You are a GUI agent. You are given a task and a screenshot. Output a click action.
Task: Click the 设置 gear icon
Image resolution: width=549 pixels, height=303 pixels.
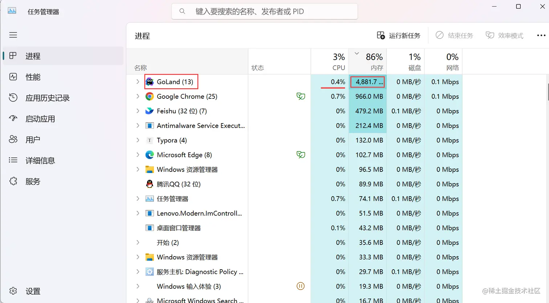[13, 291]
